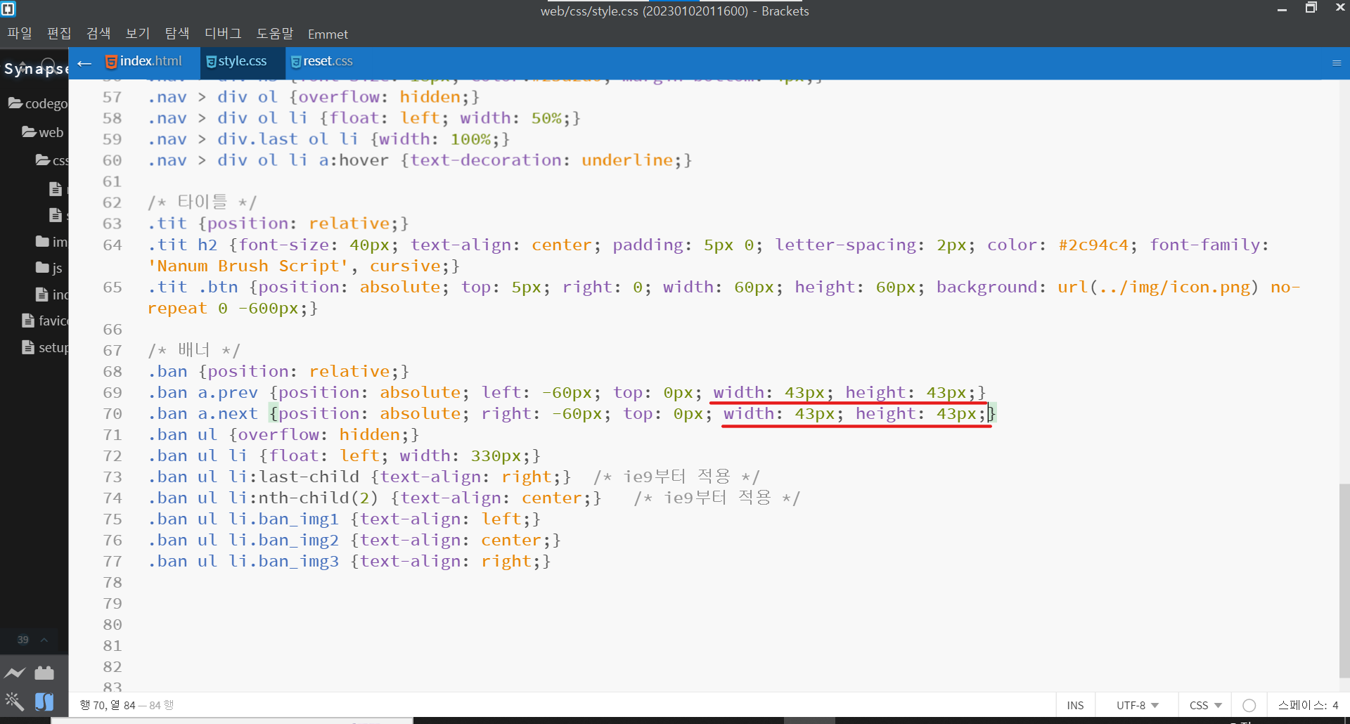The width and height of the screenshot is (1350, 724).
Task: Click the ../img/icon.png url on line 65
Action: tap(1174, 287)
